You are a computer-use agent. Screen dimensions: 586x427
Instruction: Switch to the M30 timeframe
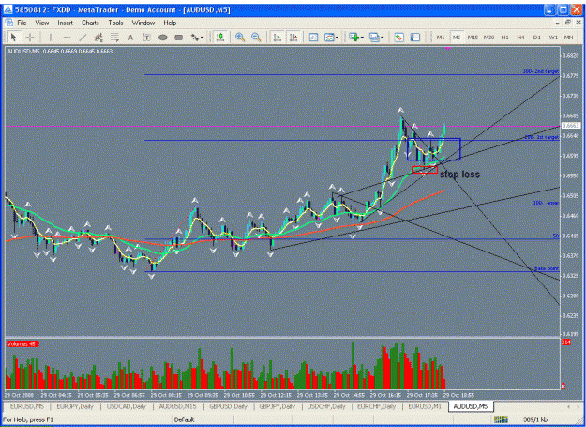488,38
